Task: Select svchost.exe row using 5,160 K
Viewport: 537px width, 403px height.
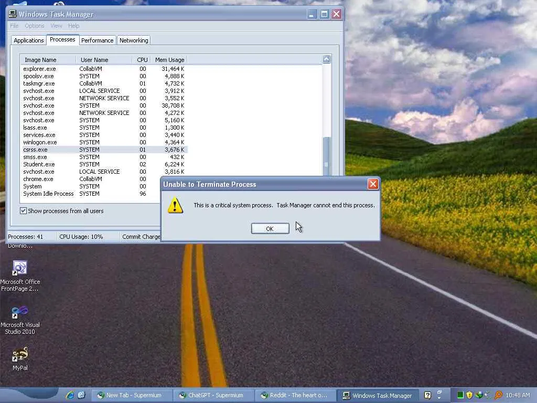Action: (x=104, y=120)
